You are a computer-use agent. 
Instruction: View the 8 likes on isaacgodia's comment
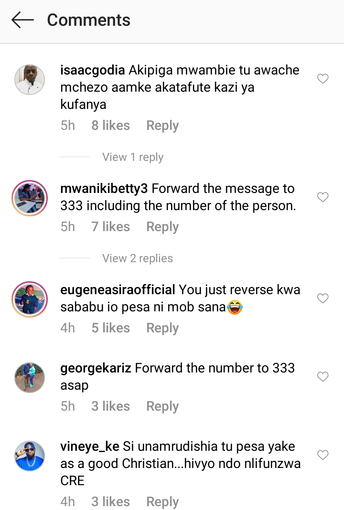coord(111,126)
